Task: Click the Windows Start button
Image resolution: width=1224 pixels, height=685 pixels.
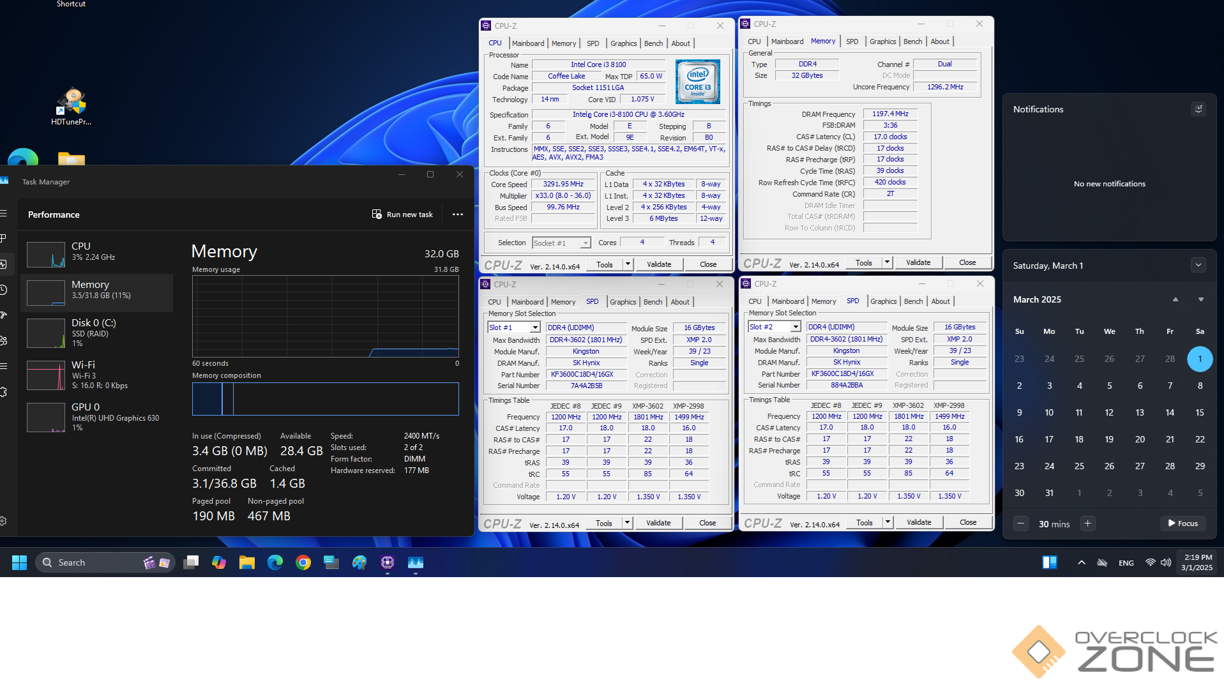Action: pyautogui.click(x=19, y=562)
